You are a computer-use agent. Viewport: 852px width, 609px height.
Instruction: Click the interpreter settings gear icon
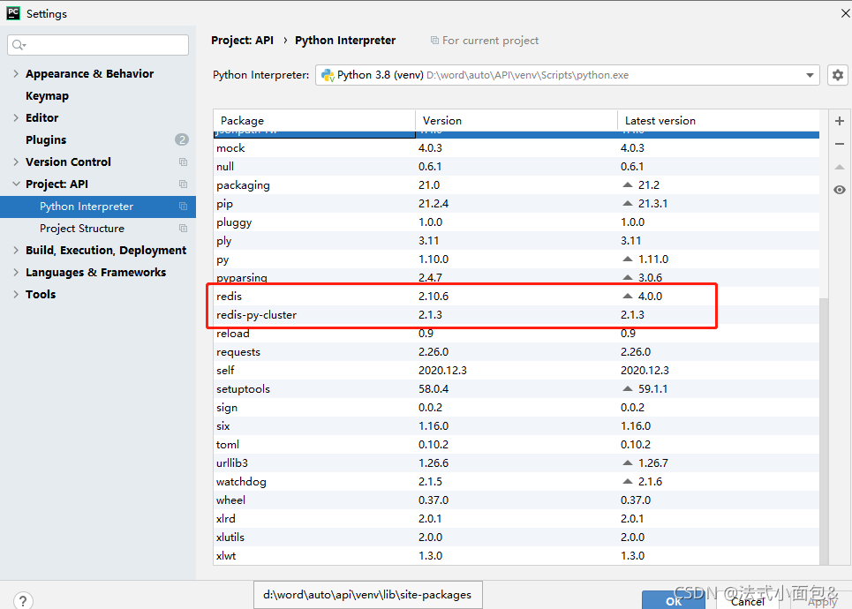tap(837, 75)
